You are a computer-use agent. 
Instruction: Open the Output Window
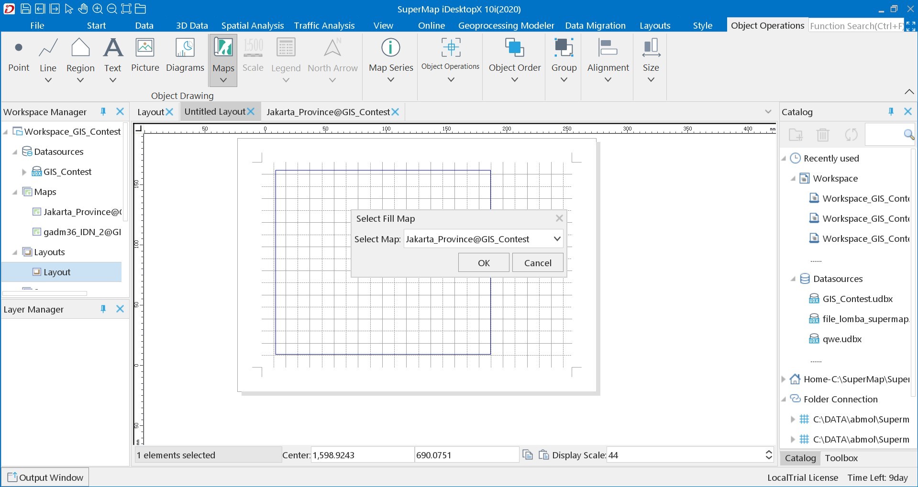pos(45,477)
